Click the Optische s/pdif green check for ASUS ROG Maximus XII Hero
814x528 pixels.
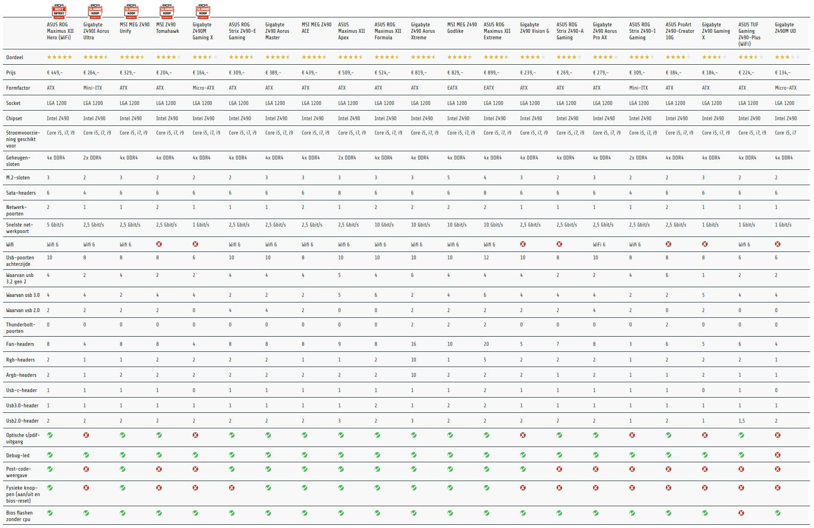(50, 435)
